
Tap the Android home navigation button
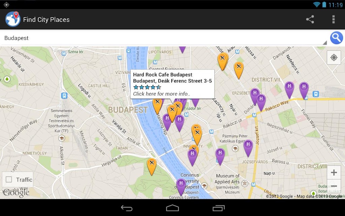(172, 208)
